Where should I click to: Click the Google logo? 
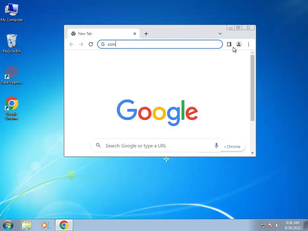(x=157, y=112)
